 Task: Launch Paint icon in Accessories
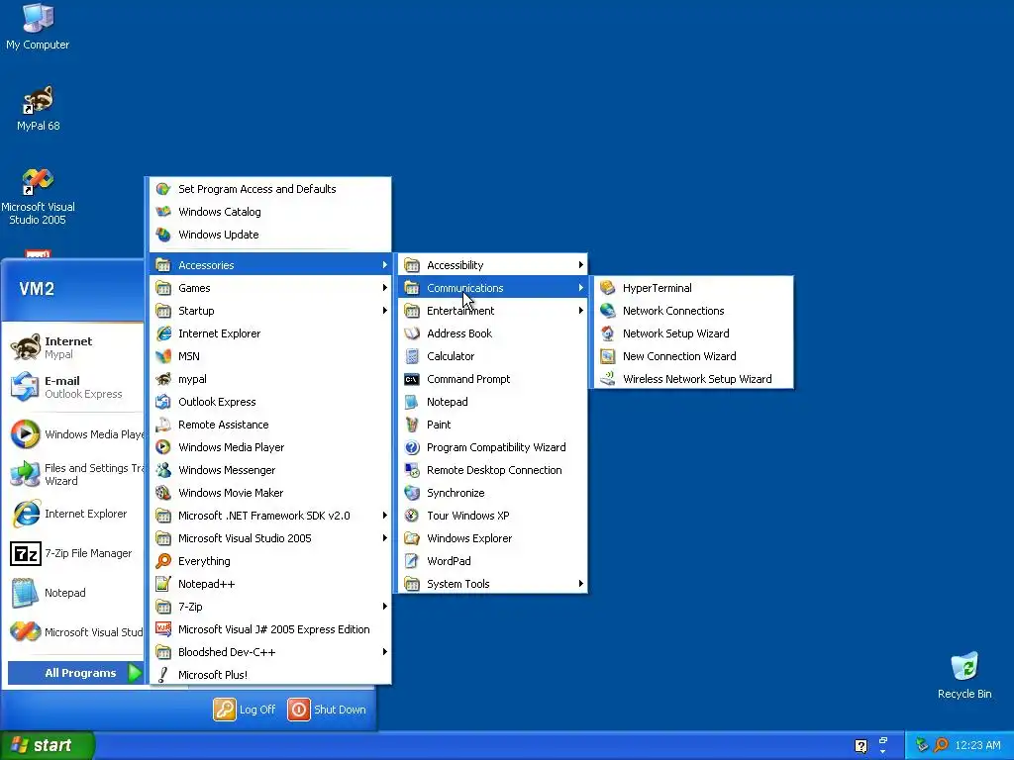click(412, 425)
